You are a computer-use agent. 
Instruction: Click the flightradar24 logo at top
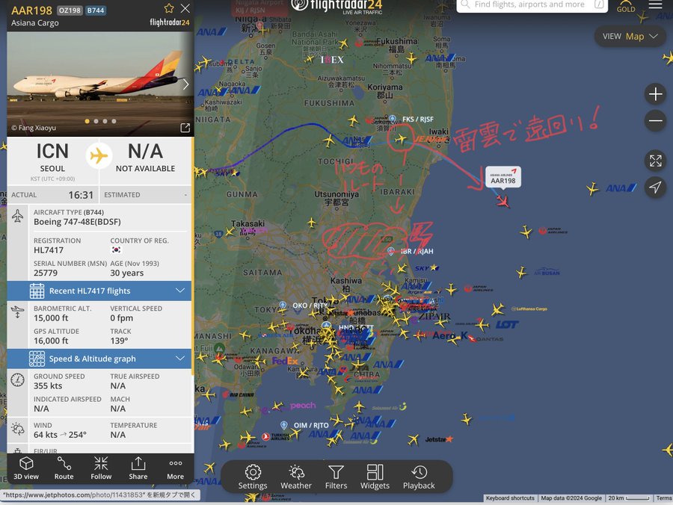(x=336, y=6)
